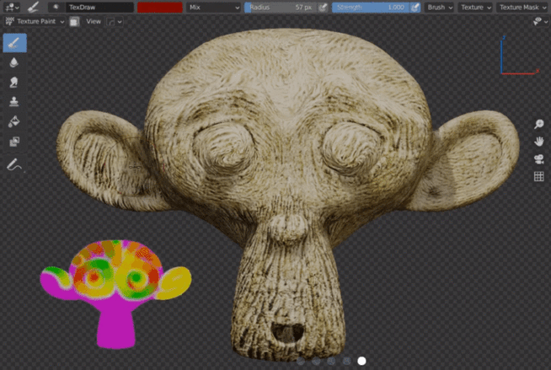Open the viewport gizmo visibility dropdown
The image size is (551, 370).
click(x=540, y=21)
